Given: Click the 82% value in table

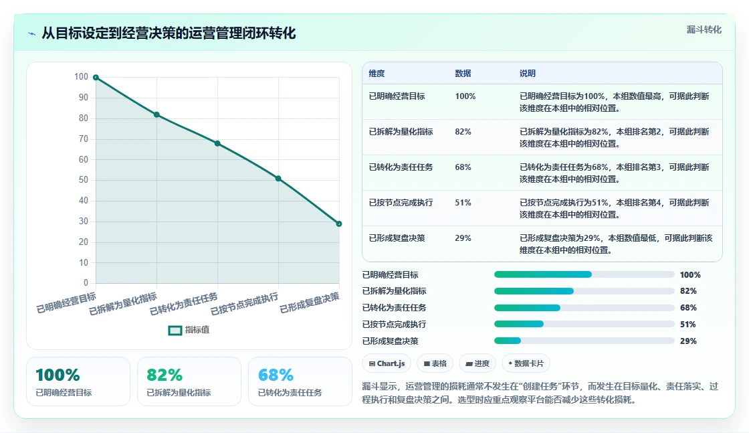Looking at the screenshot, I should [463, 131].
